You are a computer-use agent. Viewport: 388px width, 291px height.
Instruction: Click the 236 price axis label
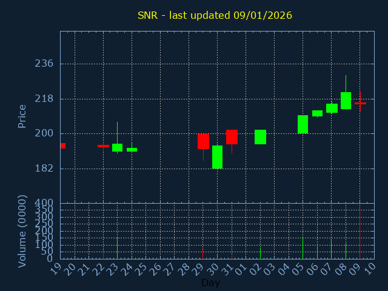[x=44, y=64]
